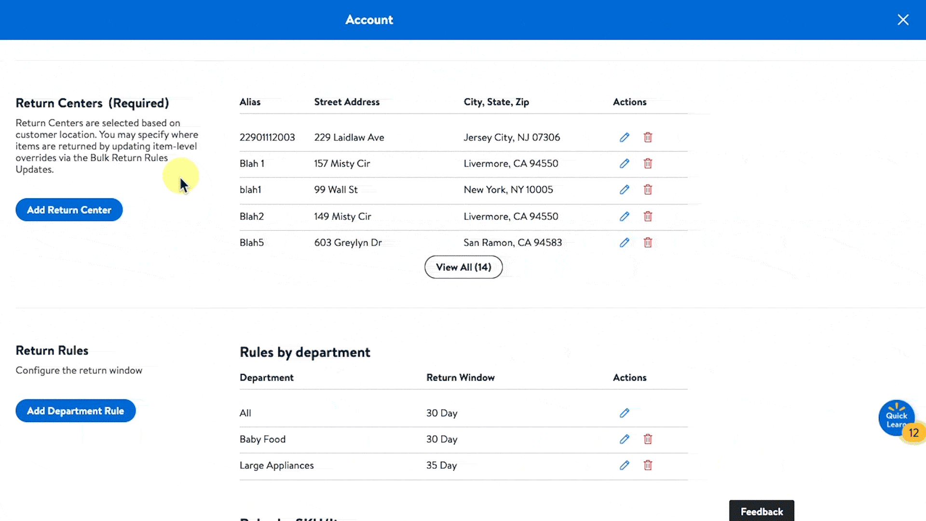
Task: Click the Rules by department heading
Action: (305, 352)
